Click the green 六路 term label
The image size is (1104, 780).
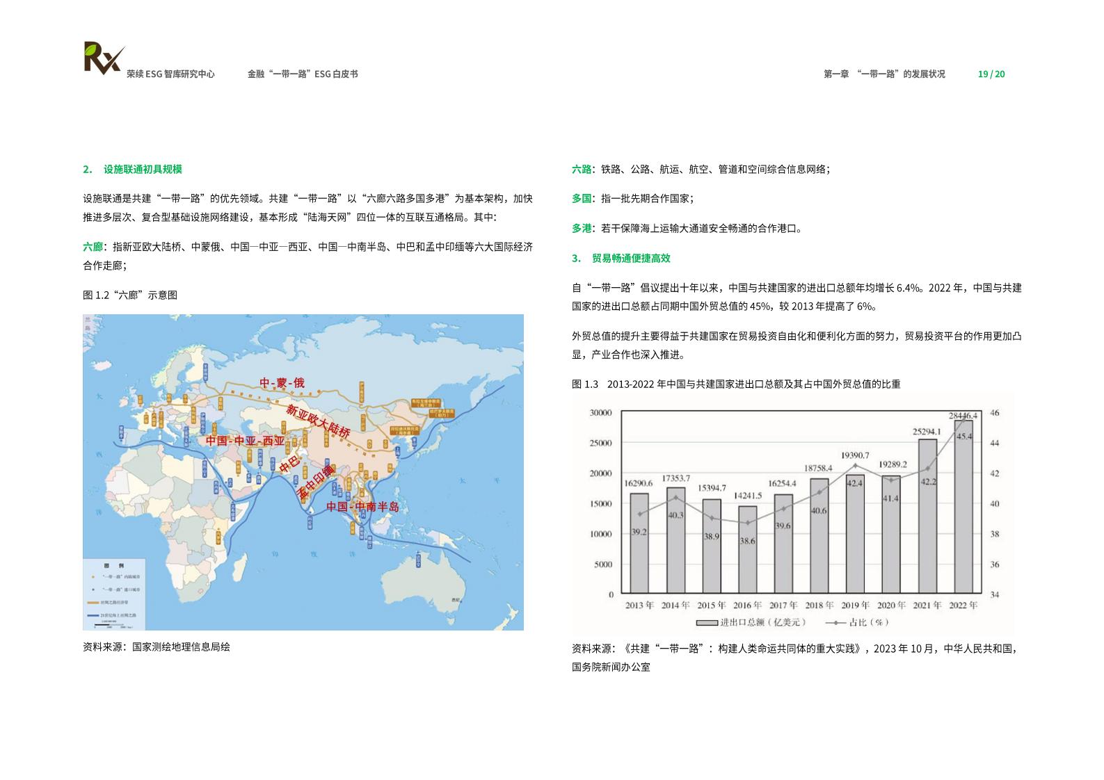(582, 170)
